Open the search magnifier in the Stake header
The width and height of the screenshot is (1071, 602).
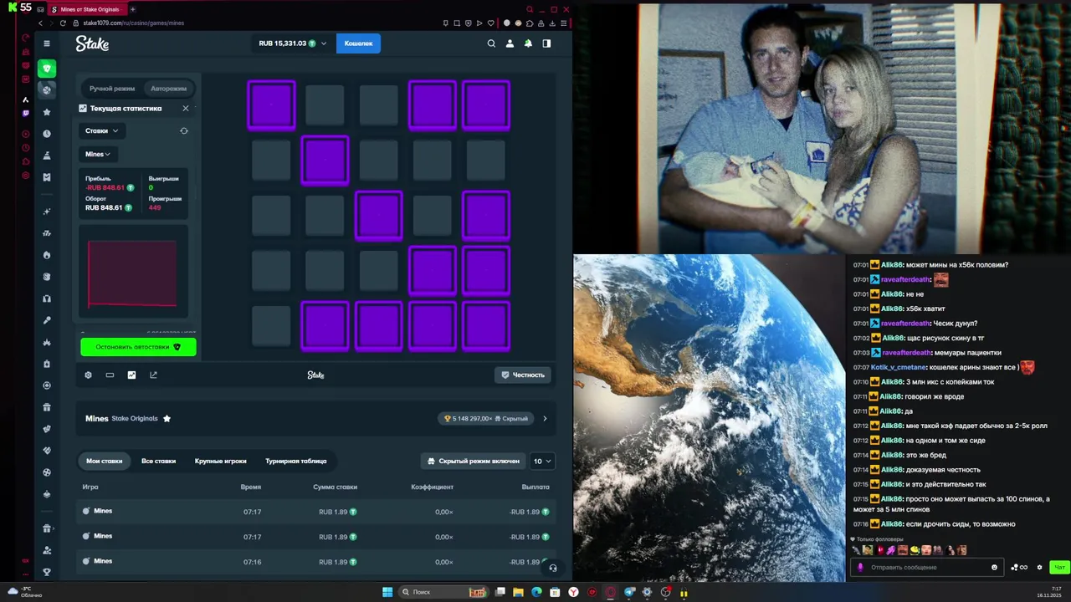[491, 43]
